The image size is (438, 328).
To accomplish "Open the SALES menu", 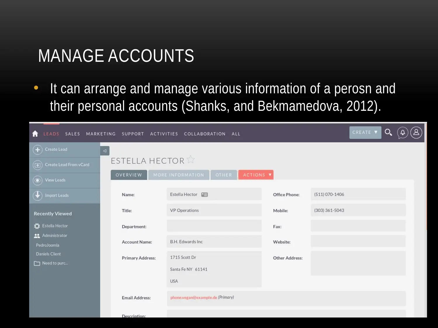I will 73,134.
